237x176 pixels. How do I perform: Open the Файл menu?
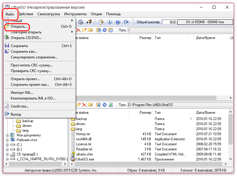(10, 14)
